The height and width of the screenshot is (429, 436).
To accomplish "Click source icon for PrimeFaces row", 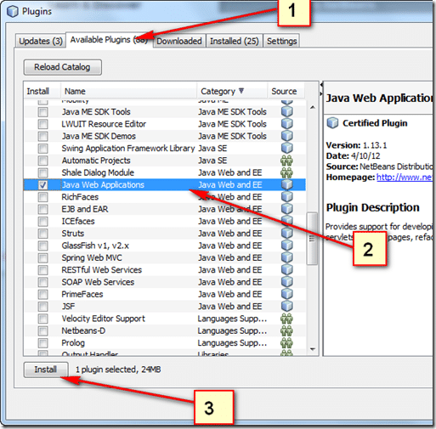I will [x=286, y=294].
